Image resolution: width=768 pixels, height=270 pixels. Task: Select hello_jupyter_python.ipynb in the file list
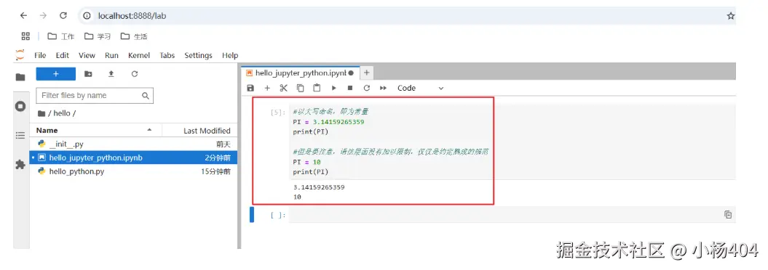tap(134, 157)
